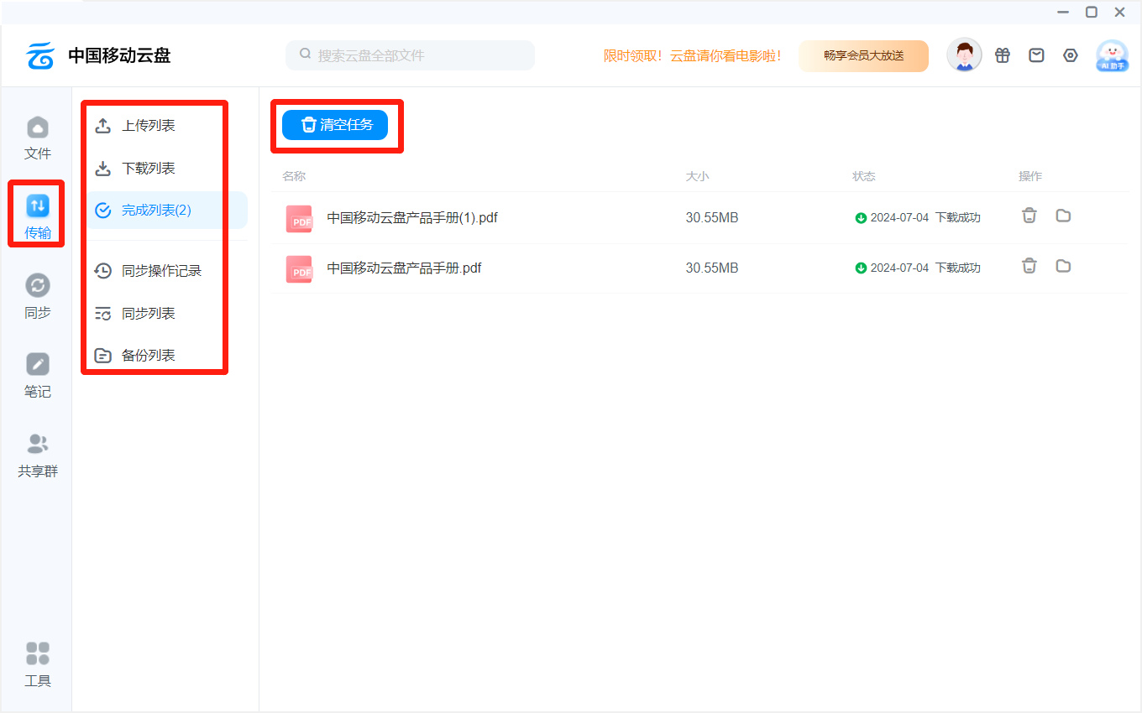Switch to 上传列表 upload list
Viewport: 1142px width, 713px height.
(149, 126)
